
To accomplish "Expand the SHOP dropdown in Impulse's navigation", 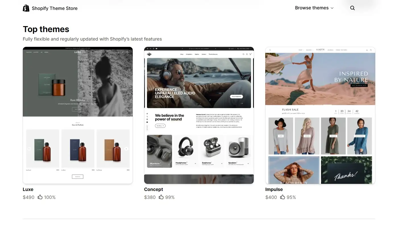I will 300,50.
